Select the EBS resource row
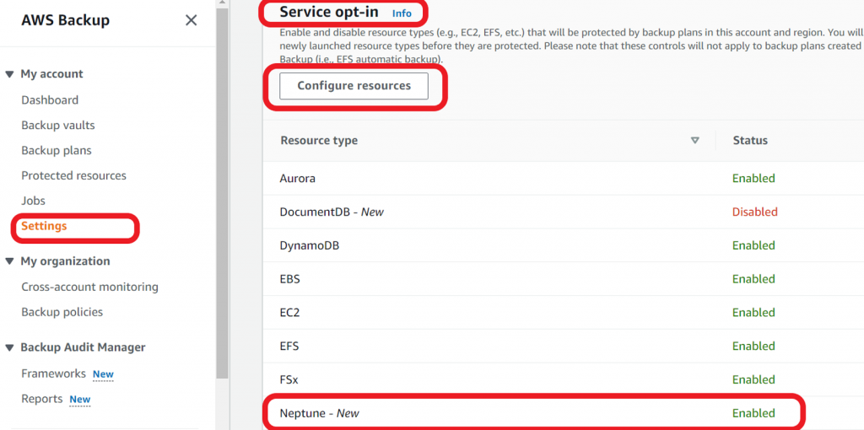 [x=563, y=279]
